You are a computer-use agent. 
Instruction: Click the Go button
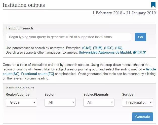(140, 37)
